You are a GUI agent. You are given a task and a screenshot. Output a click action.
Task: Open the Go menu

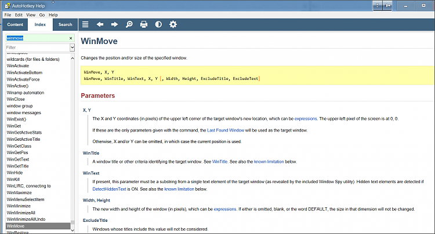tap(42, 15)
